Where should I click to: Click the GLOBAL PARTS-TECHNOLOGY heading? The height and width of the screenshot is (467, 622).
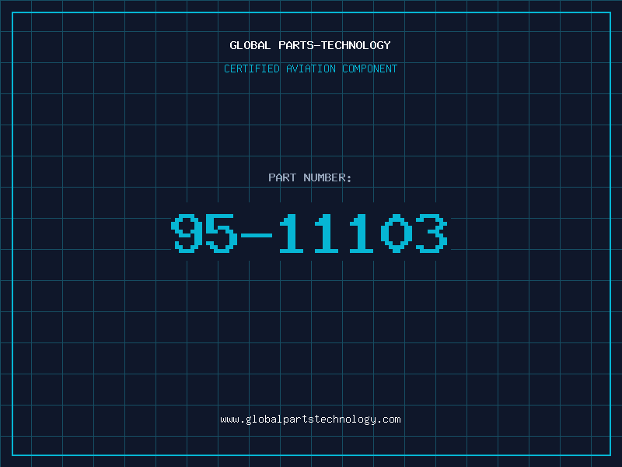tap(310, 45)
